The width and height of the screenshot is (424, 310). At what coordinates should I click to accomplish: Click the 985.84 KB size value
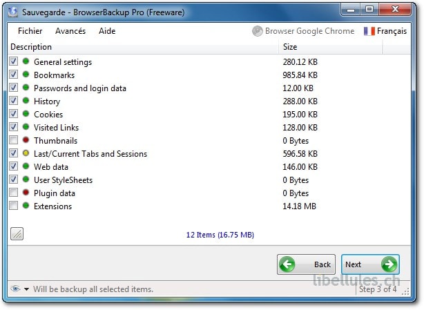pyautogui.click(x=300, y=75)
